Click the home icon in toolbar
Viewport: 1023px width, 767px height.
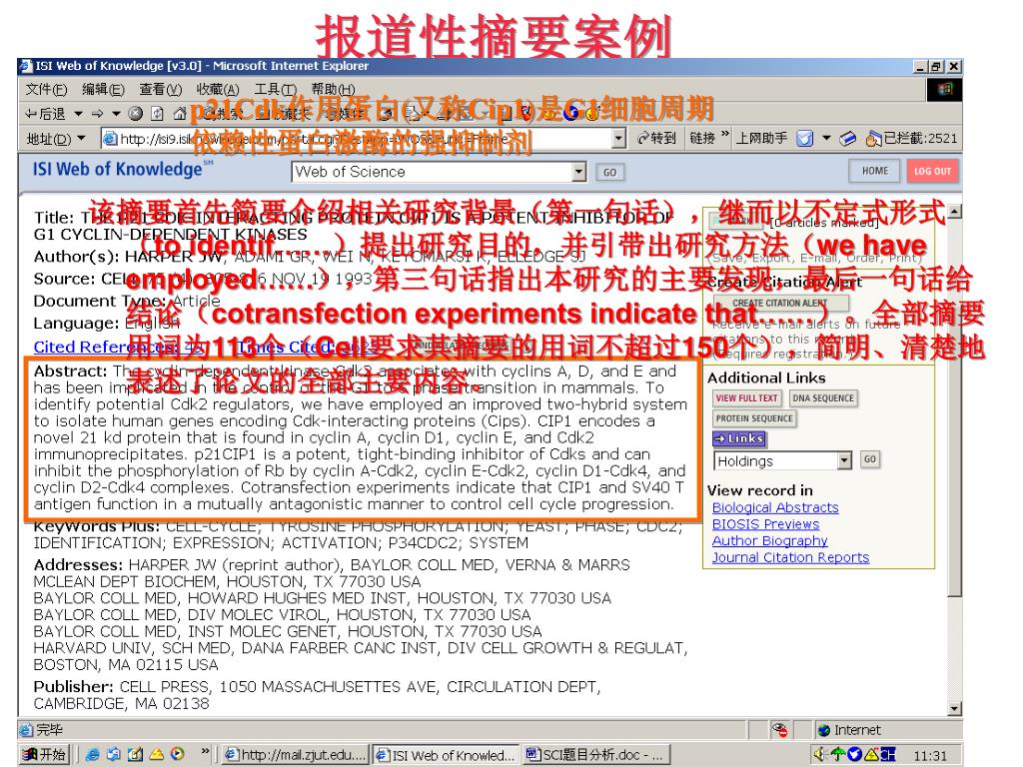click(x=180, y=114)
